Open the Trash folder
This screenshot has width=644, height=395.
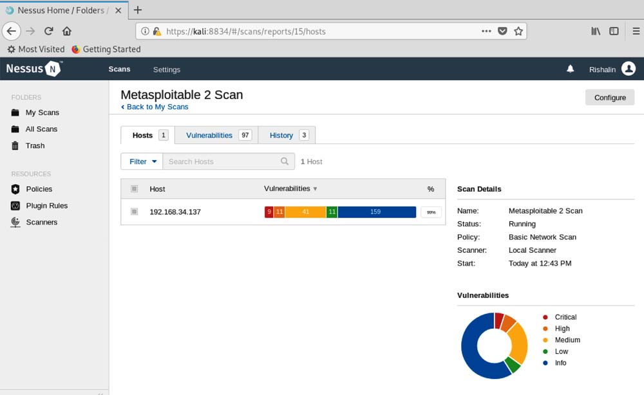tap(28, 145)
